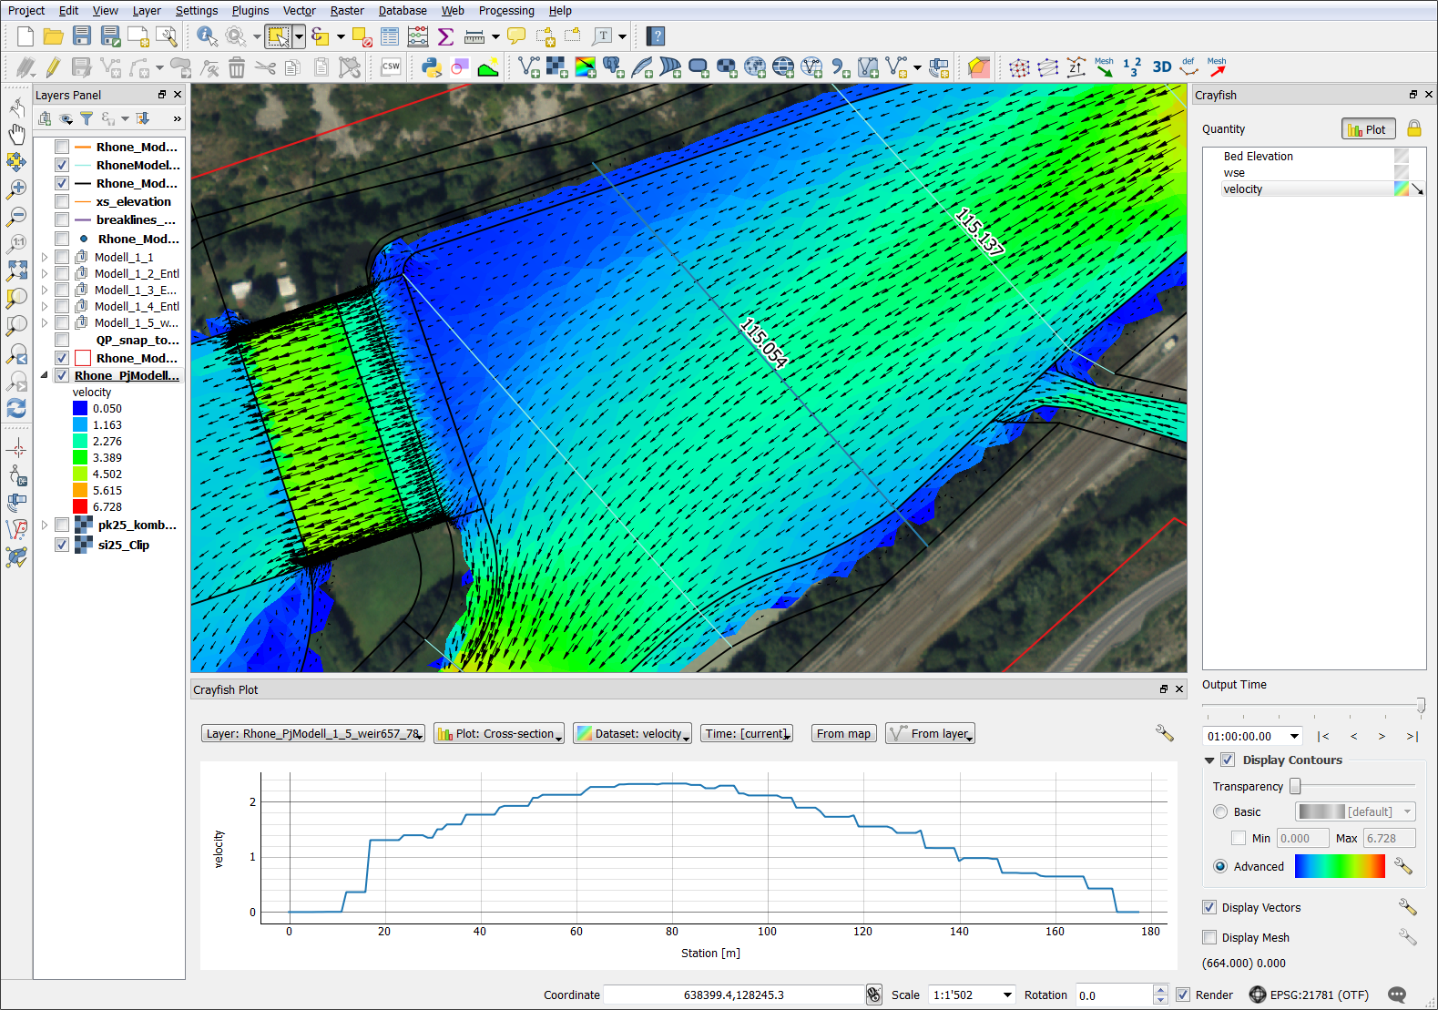The height and width of the screenshot is (1010, 1438).
Task: Expand the Modell_1_1 layer group
Action: (44, 257)
